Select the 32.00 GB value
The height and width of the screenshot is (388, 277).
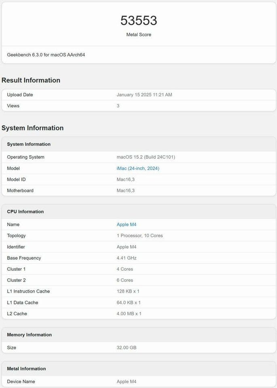127,348
